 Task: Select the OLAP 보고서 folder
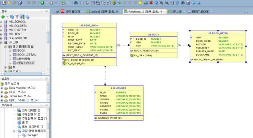pos(17,92)
